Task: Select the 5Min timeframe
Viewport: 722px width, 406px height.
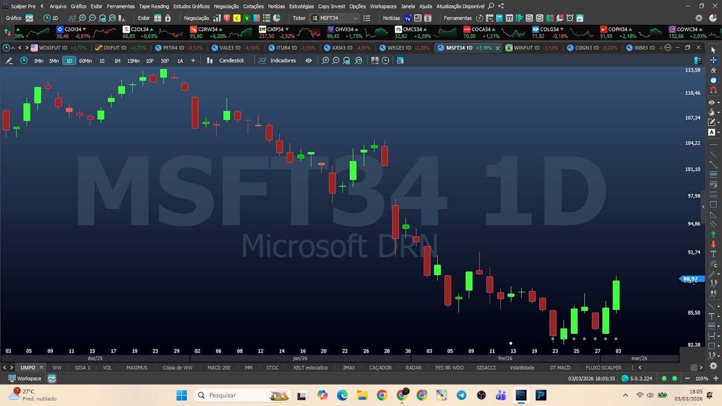Action: (54, 60)
